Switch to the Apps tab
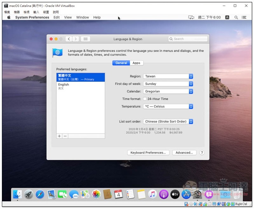Image resolution: width=254 pixels, height=209 pixels. point(137,63)
